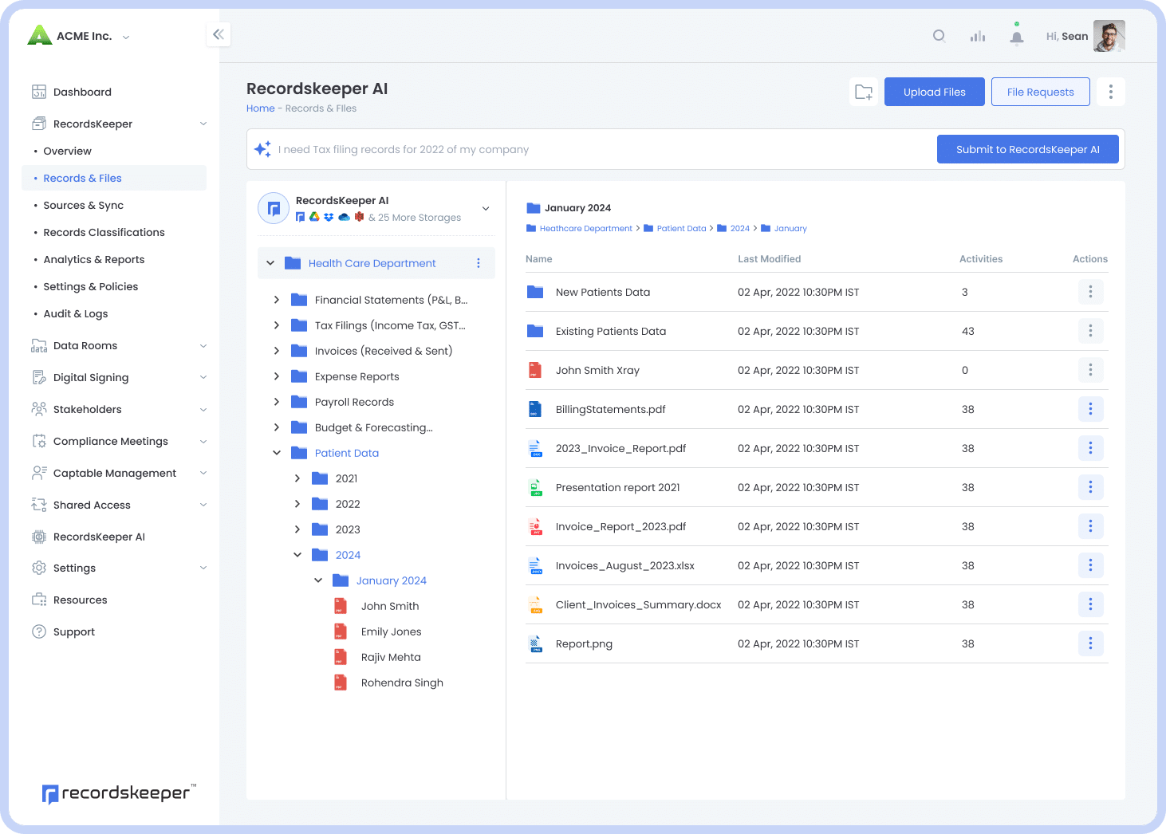Go to Overview in sidebar

(x=68, y=151)
